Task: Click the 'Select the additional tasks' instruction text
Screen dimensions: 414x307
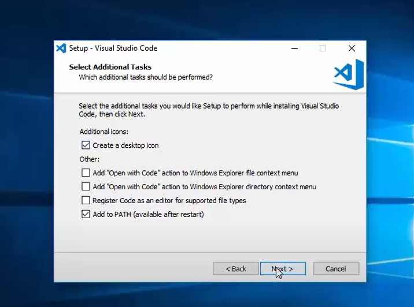Action: [209, 110]
